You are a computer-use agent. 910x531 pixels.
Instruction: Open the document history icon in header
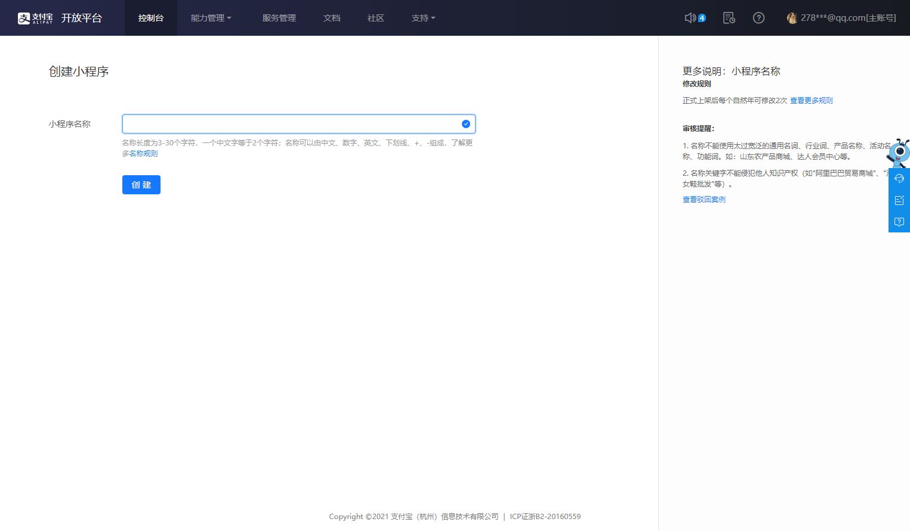(x=729, y=18)
